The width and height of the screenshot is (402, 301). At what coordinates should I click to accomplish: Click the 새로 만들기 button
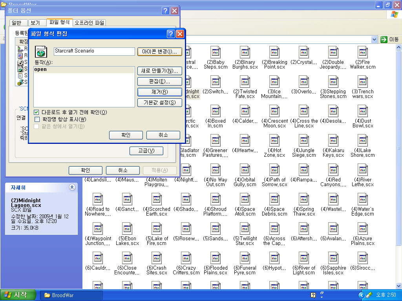click(x=159, y=71)
